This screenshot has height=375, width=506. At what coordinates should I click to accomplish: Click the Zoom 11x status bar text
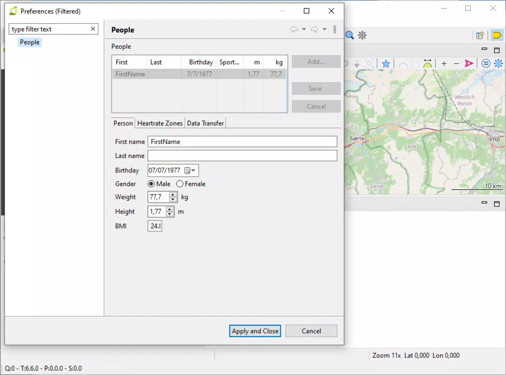tap(387, 355)
